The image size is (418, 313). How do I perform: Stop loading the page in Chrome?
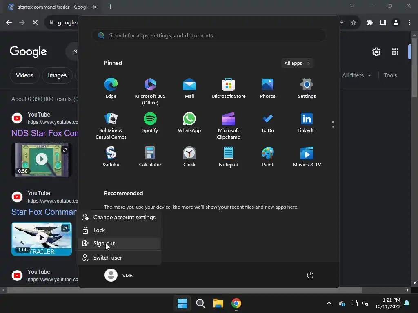pos(35,23)
